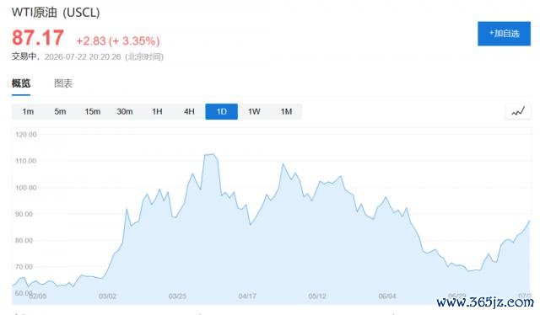Image resolution: width=540 pixels, height=315 pixels.
Task: Click the WTI原油 (USCL) title
Action: (x=56, y=13)
